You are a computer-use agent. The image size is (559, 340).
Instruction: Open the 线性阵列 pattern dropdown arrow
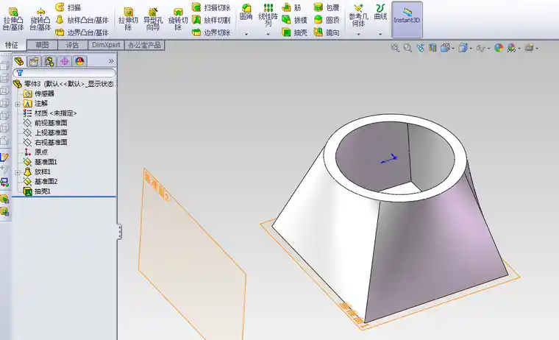coord(268,35)
